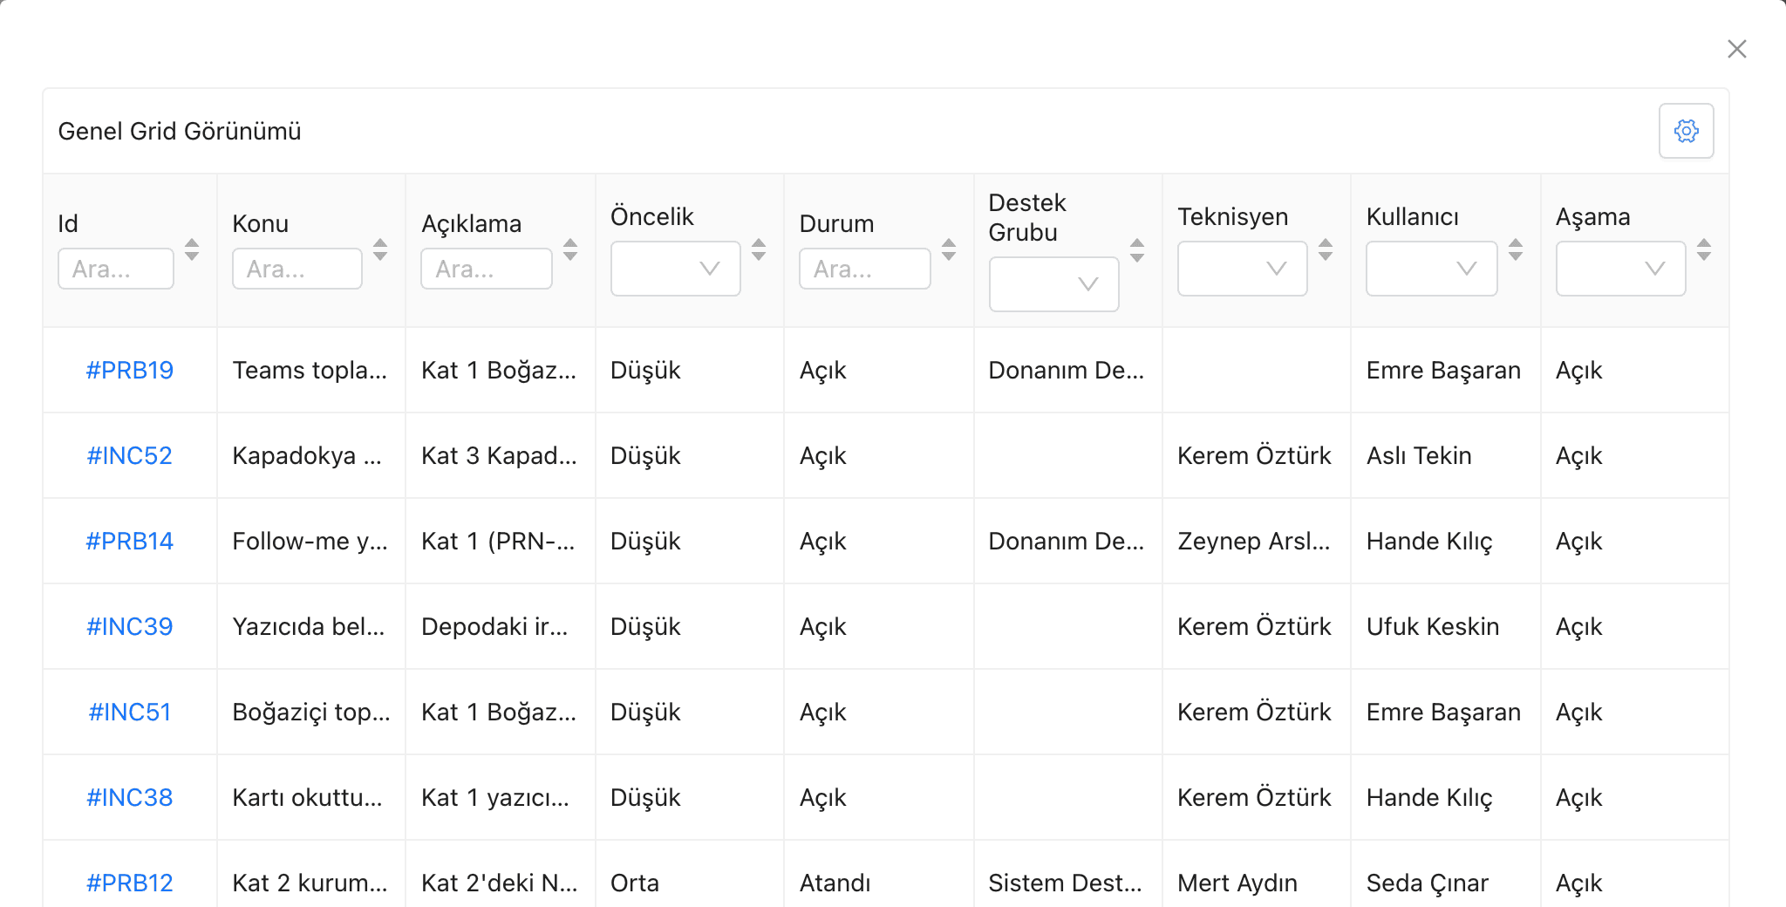Image resolution: width=1786 pixels, height=907 pixels.
Task: Sort by the Durum column arrows
Action: coord(949,249)
